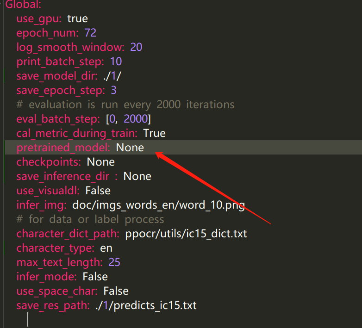Screen dimensions: 362x328
Task: Select the True value of cal_metric_during_train
Action: tap(154, 133)
